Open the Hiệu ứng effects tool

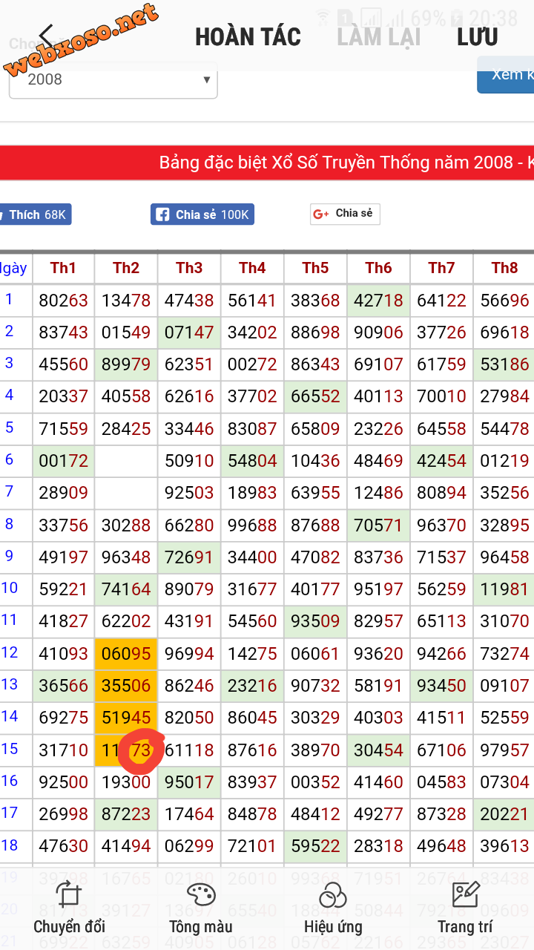click(x=333, y=906)
